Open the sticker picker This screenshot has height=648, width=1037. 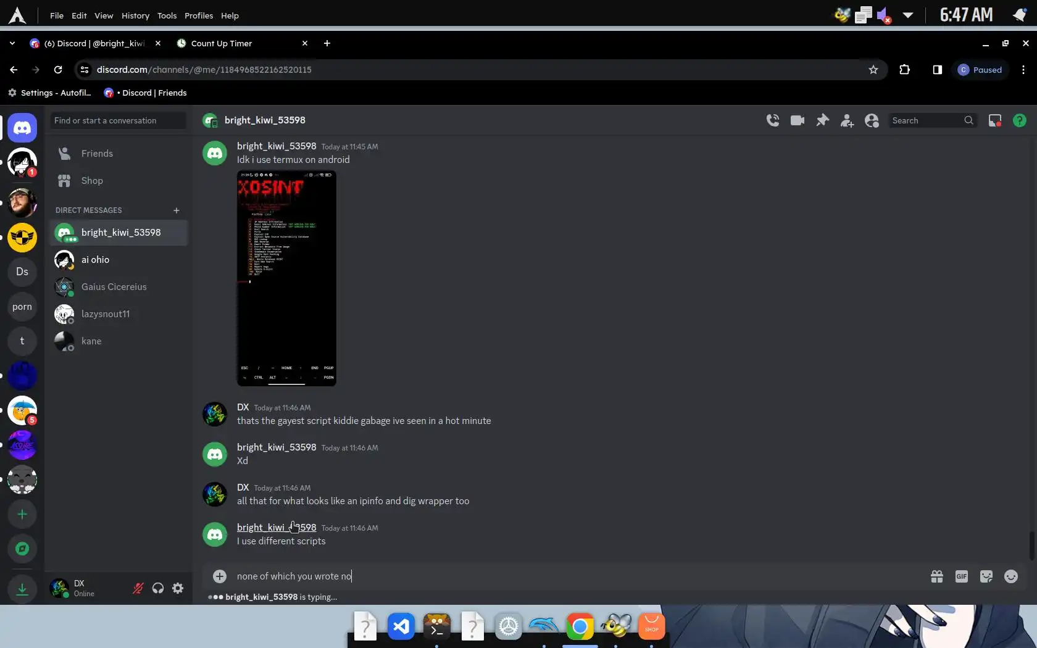[x=986, y=576]
